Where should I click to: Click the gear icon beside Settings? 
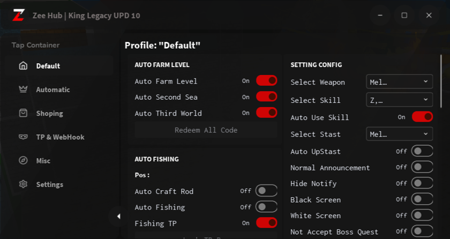tap(23, 184)
